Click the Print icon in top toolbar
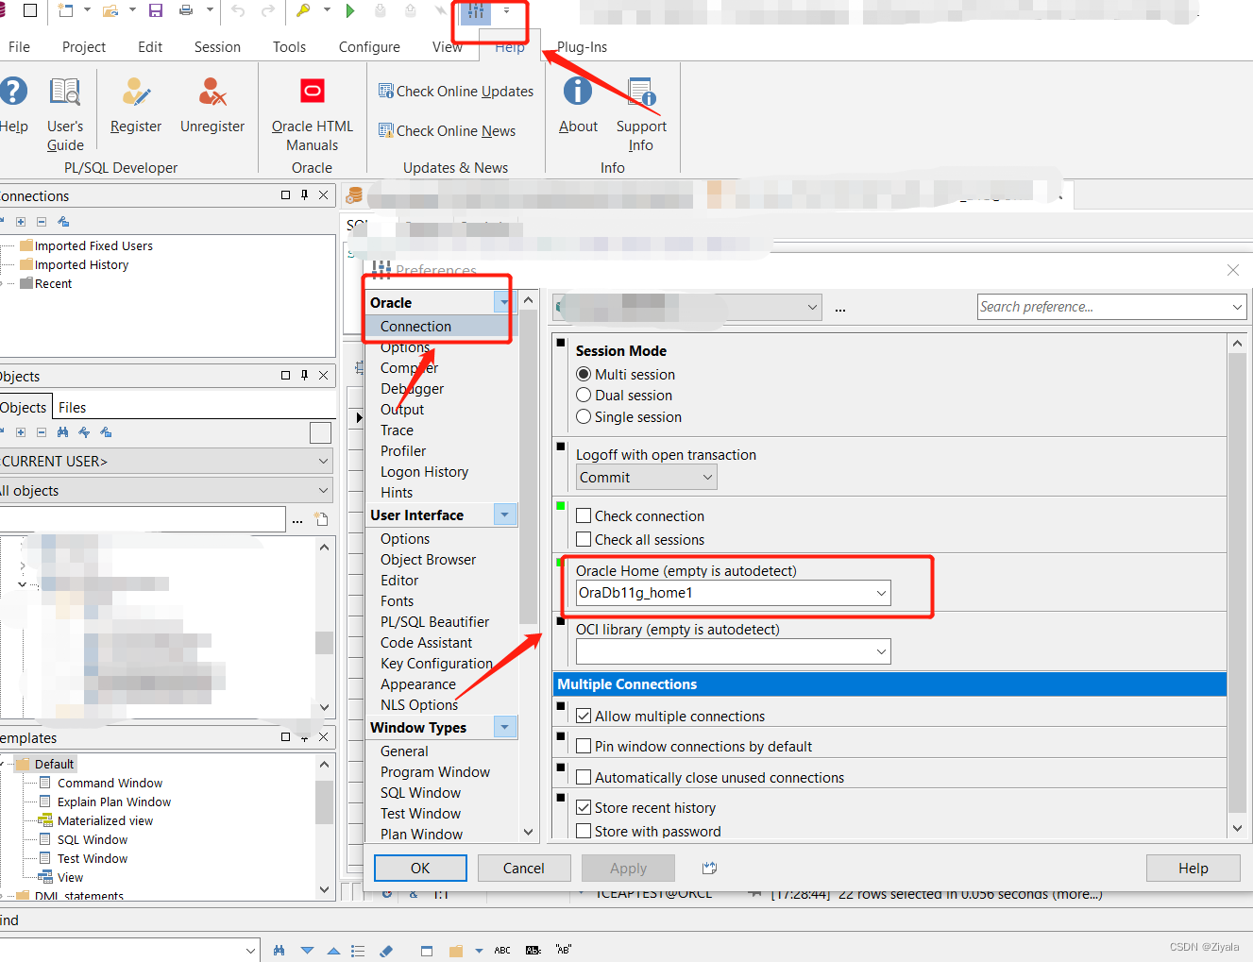1253x962 pixels. (186, 10)
